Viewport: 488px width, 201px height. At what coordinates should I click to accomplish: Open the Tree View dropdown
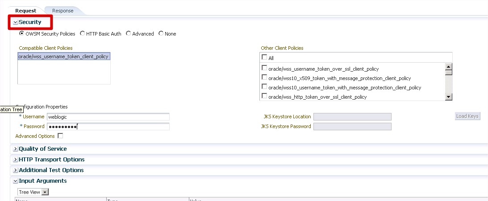pyautogui.click(x=45, y=192)
